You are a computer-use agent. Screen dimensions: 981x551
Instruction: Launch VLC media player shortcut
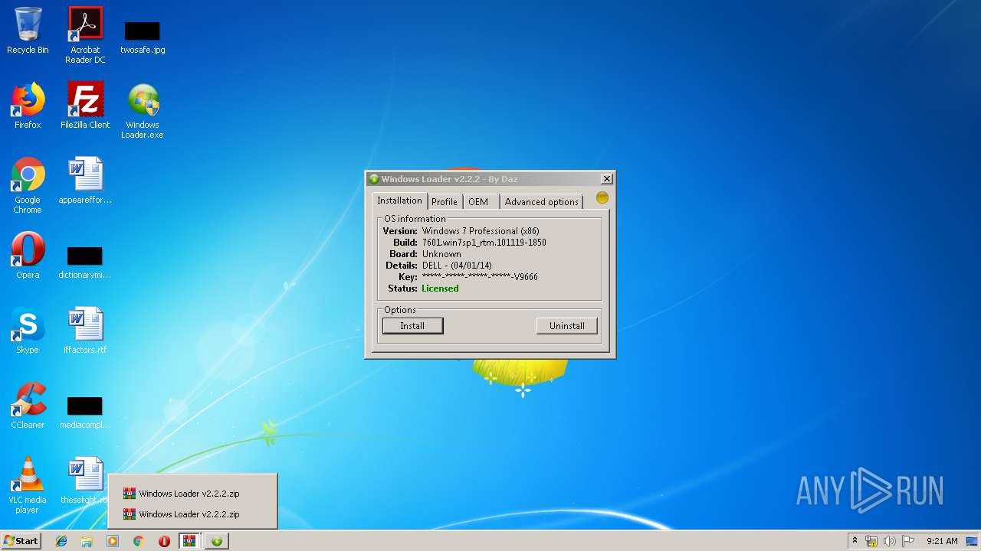(28, 485)
